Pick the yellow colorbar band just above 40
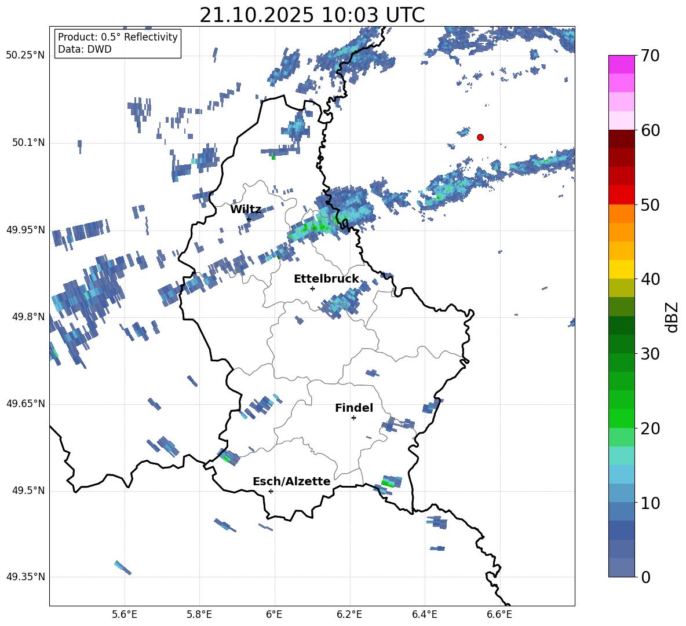 (x=621, y=269)
